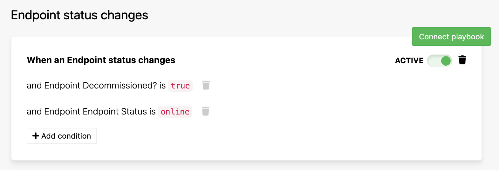
Task: Delete the Endpoint status changes trigger
Action: pos(462,60)
